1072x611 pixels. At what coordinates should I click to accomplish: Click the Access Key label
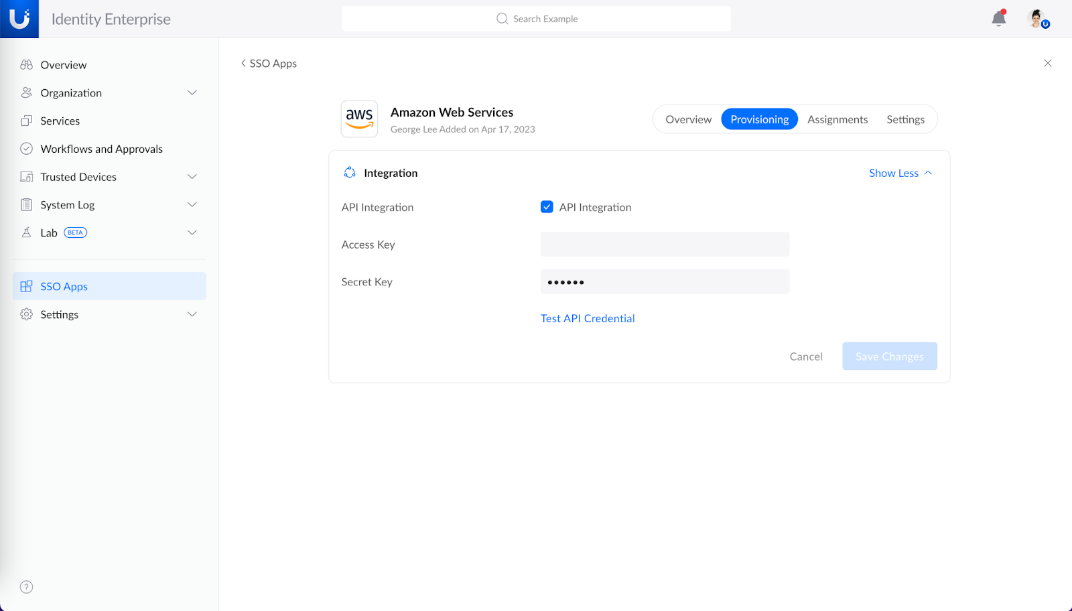tap(368, 245)
